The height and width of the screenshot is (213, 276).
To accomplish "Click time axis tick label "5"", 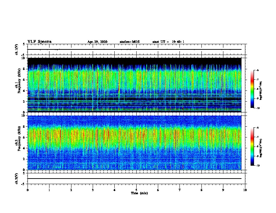I will (x=136, y=190).
